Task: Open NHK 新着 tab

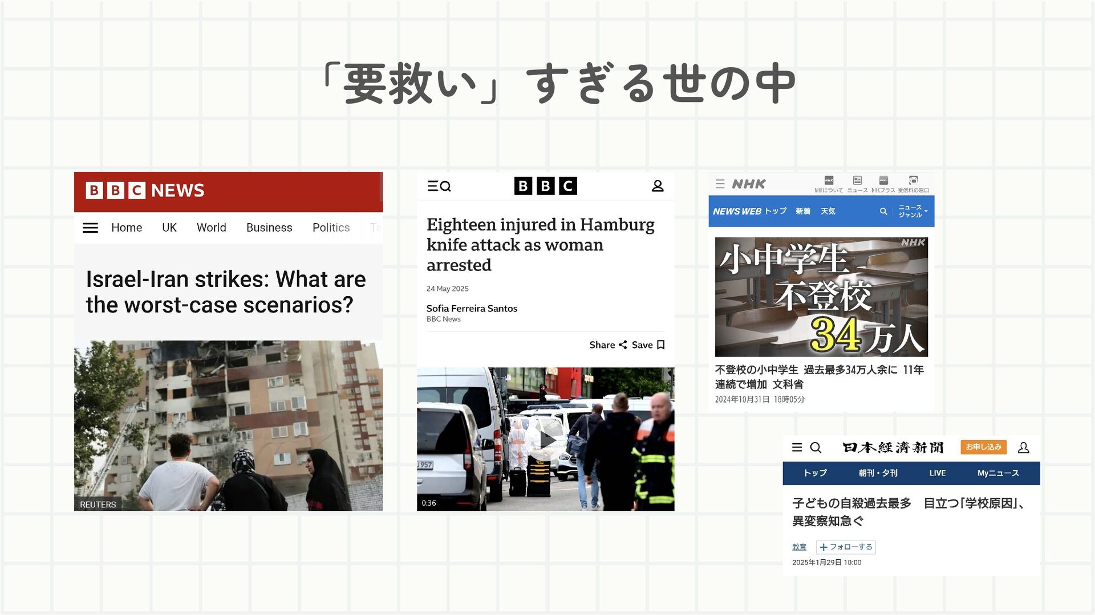Action: pyautogui.click(x=803, y=211)
